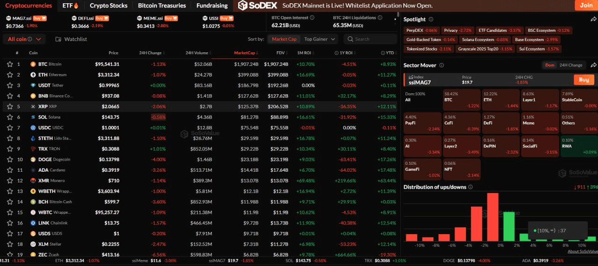Click the Distribution of ups/downs info icon

(470, 187)
